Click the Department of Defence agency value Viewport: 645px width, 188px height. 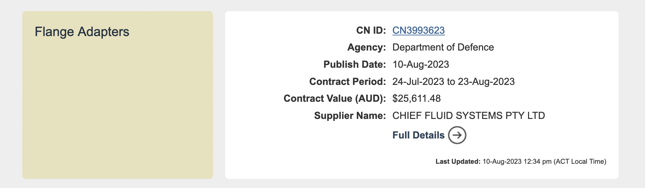443,47
